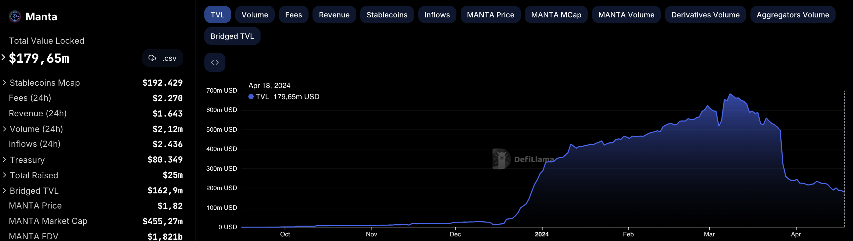Click the MANTA Market Cap value $455,27m
This screenshot has height=241, width=853.
163,221
